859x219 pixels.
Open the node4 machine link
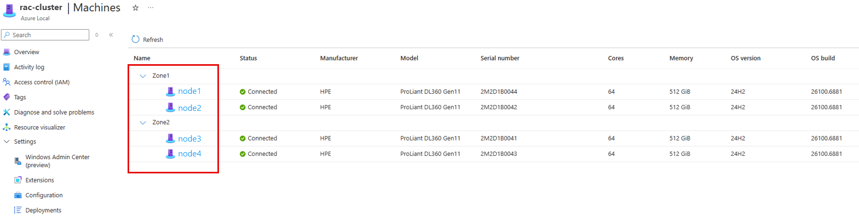click(189, 154)
